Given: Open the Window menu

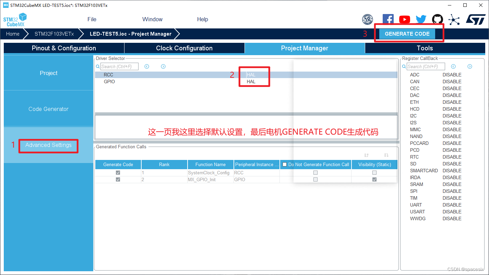Looking at the screenshot, I should tap(152, 19).
